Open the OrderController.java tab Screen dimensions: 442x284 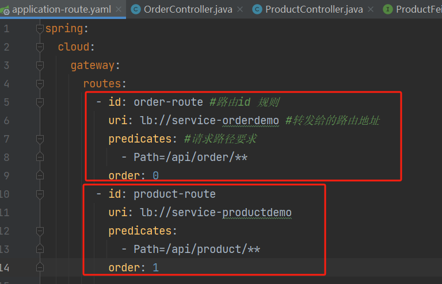pyautogui.click(x=188, y=9)
